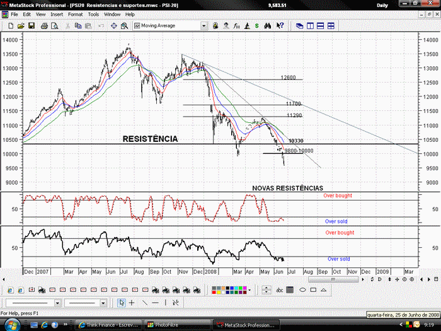This screenshot has width=441, height=331.
Task: Select the crosshair pointer tool
Action: point(132,303)
